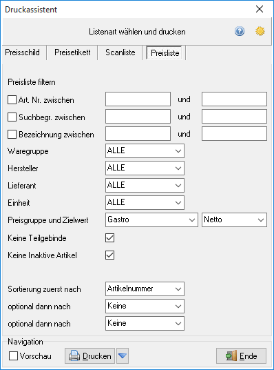Switch to the Scanliste tab
Image resolution: width=274 pixels, height=370 pixels.
coord(120,52)
